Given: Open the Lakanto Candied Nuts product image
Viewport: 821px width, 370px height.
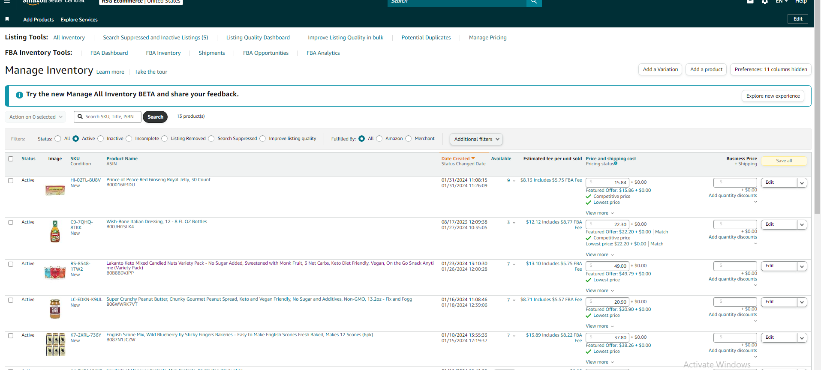Looking at the screenshot, I should (55, 272).
